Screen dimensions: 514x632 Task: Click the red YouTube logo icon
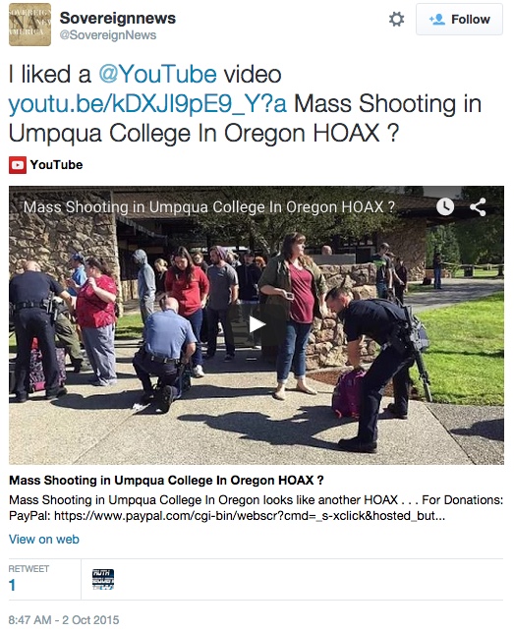click(x=18, y=165)
